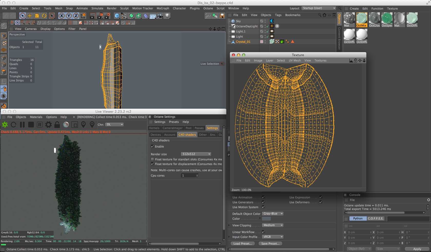Click the Live Viewer settings gear icon

(x=48, y=125)
